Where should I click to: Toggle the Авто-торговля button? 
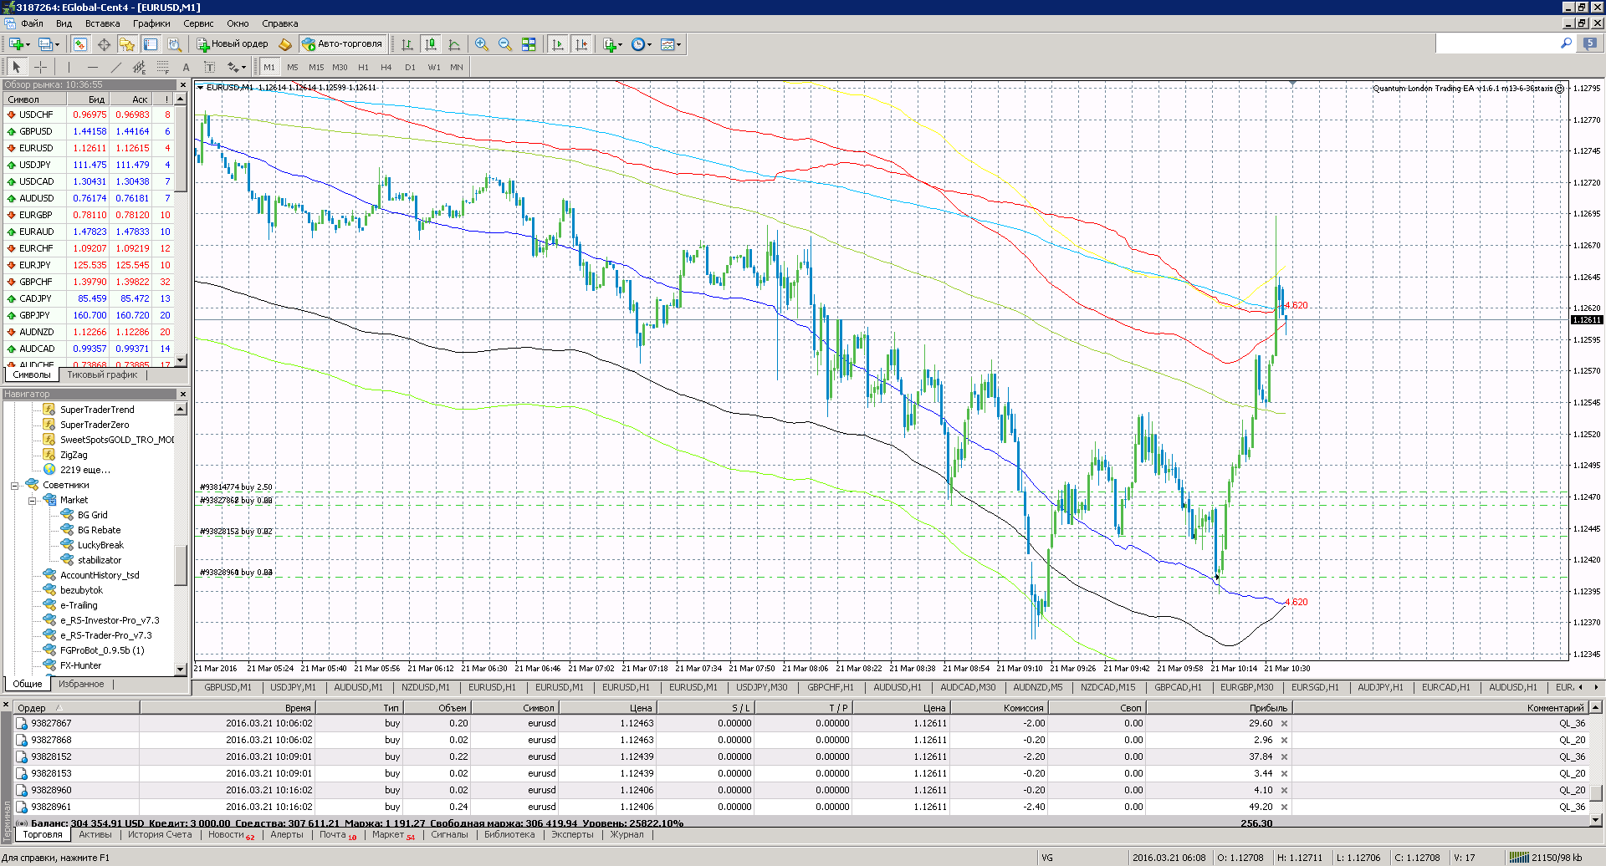point(343,44)
